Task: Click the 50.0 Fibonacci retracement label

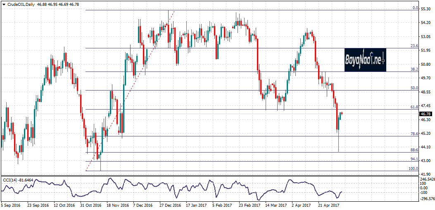Action: click(x=415, y=88)
